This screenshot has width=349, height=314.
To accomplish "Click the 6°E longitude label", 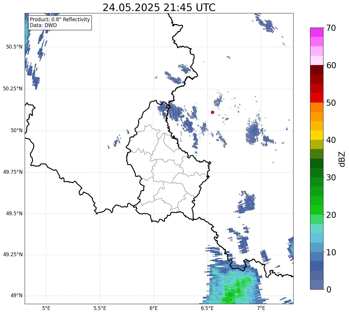I will pyautogui.click(x=154, y=308).
